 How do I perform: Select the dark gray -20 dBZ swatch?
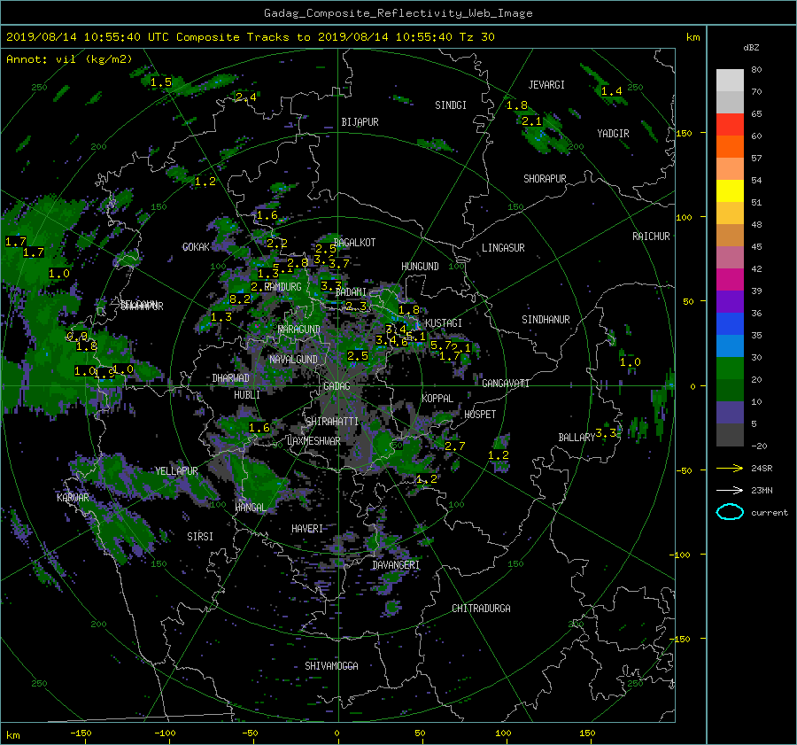tap(730, 435)
